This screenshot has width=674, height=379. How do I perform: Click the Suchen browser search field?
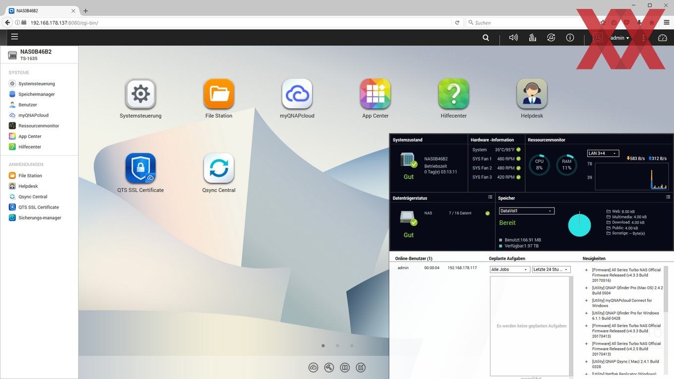coord(530,22)
